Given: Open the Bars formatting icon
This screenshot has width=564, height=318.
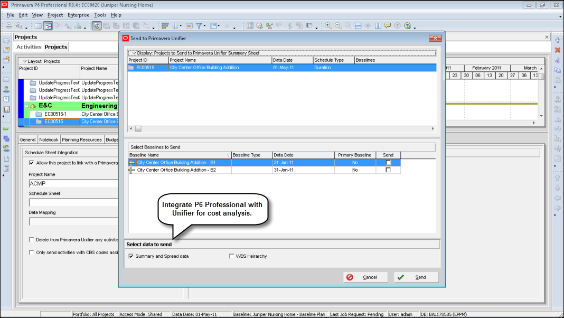Looking at the screenshot, I should [165, 25].
